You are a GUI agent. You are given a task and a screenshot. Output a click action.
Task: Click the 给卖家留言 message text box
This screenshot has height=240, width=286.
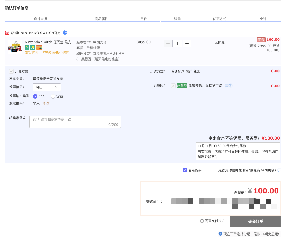(x=75, y=122)
